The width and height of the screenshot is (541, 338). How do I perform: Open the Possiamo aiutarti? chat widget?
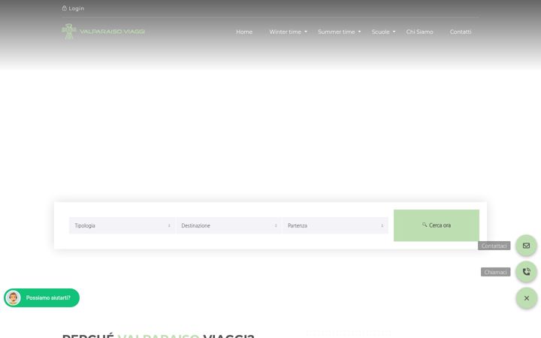(42, 297)
